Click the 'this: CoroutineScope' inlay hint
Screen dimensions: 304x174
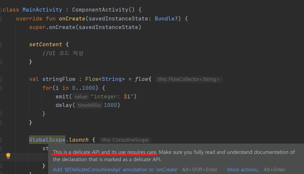[125, 140]
